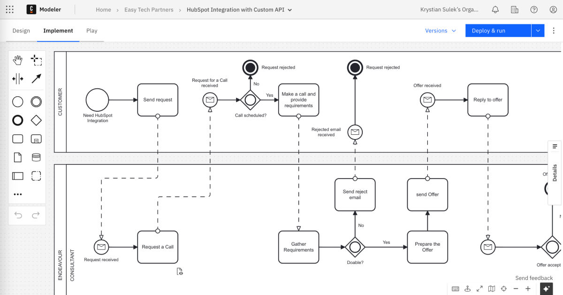The image size is (563, 295).
Task: Select Request for a Call received event
Action: click(210, 100)
